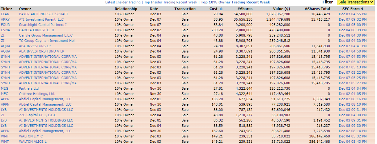
Task: Click the Date column header
Action: (154, 9)
